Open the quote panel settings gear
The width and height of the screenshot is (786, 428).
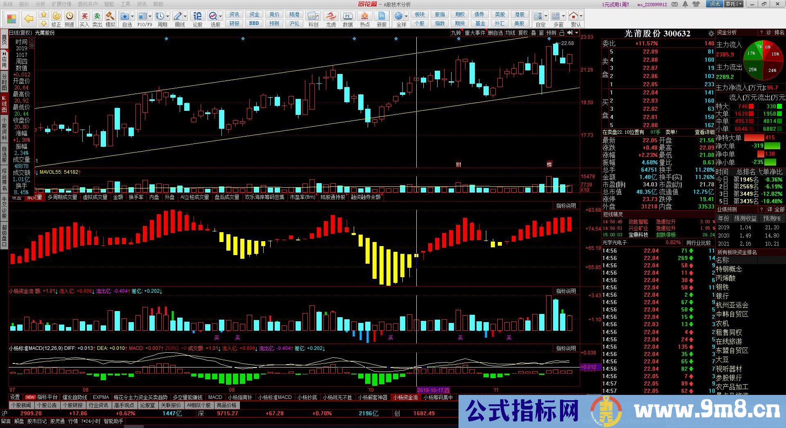(711, 34)
